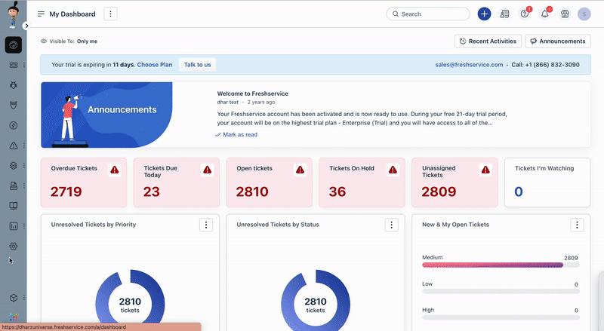Click the account avatar logo in sidebar
Viewport: 604px width, 331px height.
(14, 14)
